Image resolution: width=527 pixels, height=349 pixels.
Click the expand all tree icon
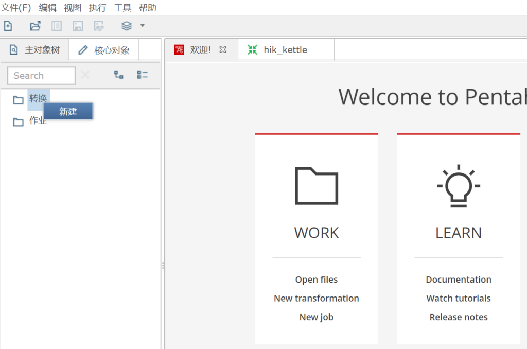(119, 75)
